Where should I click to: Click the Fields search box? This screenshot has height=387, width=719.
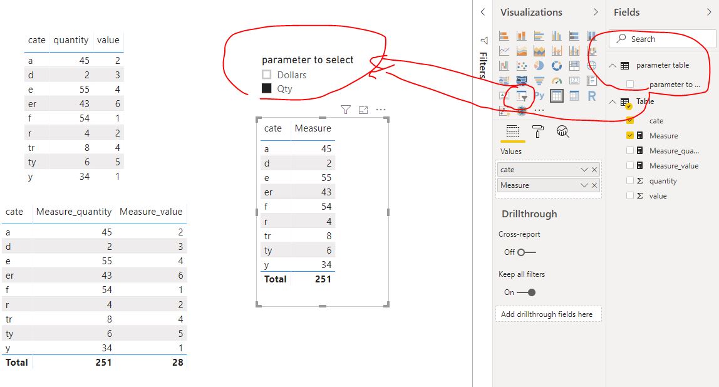point(662,39)
